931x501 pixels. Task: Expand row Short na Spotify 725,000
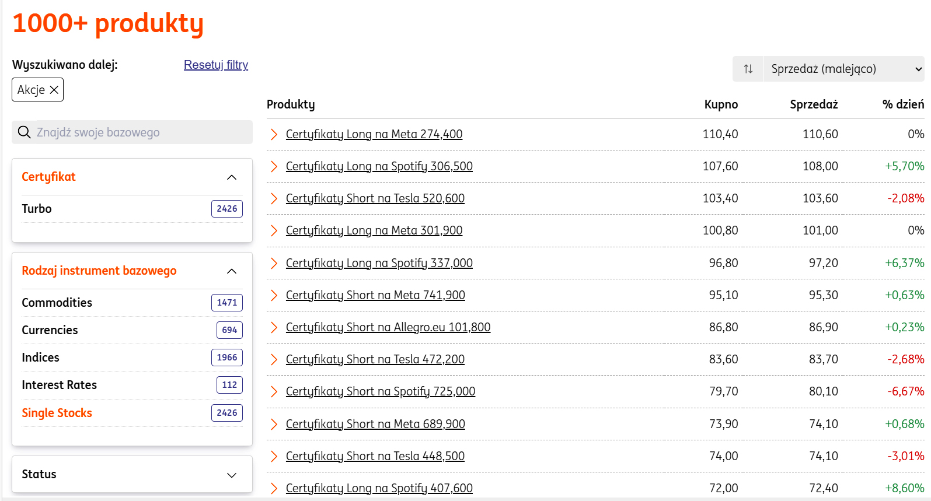(x=274, y=391)
